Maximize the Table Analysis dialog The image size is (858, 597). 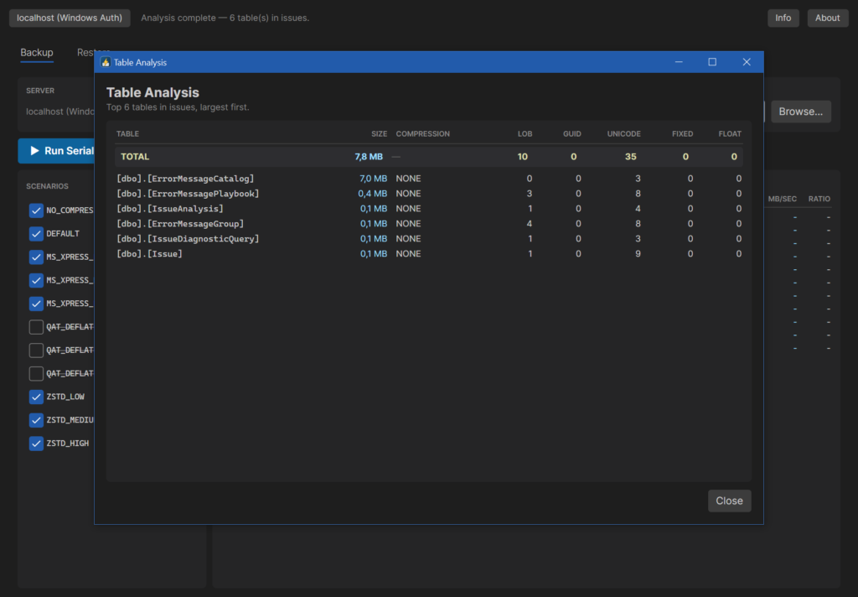click(712, 62)
